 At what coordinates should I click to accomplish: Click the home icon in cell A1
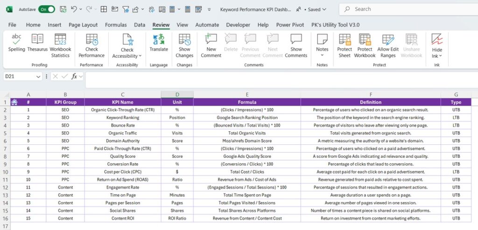(x=14, y=102)
